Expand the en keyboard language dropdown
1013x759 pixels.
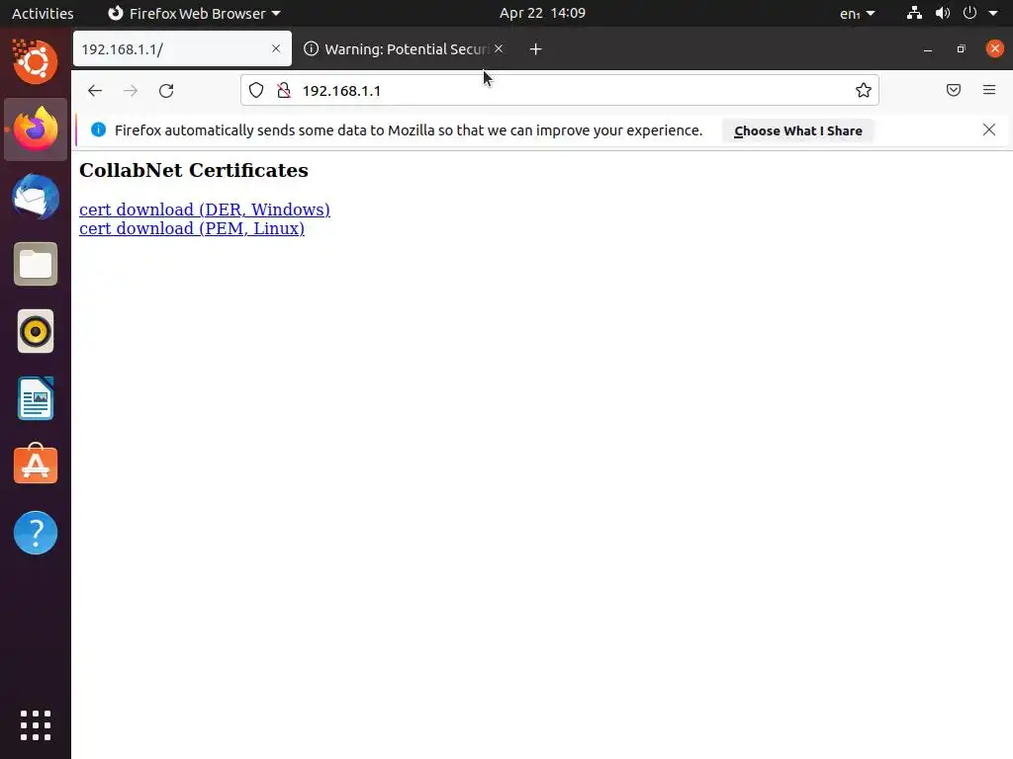tap(858, 13)
